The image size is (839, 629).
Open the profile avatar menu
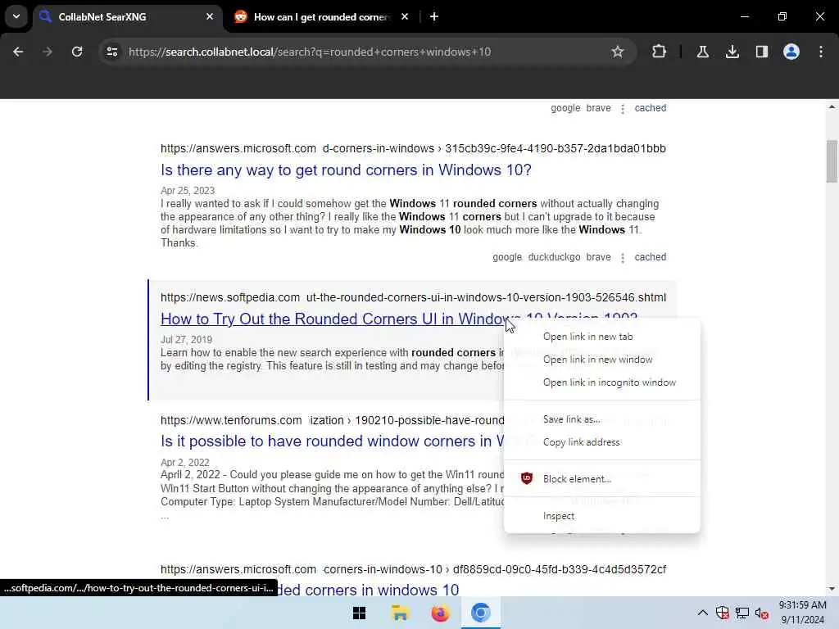tap(791, 52)
